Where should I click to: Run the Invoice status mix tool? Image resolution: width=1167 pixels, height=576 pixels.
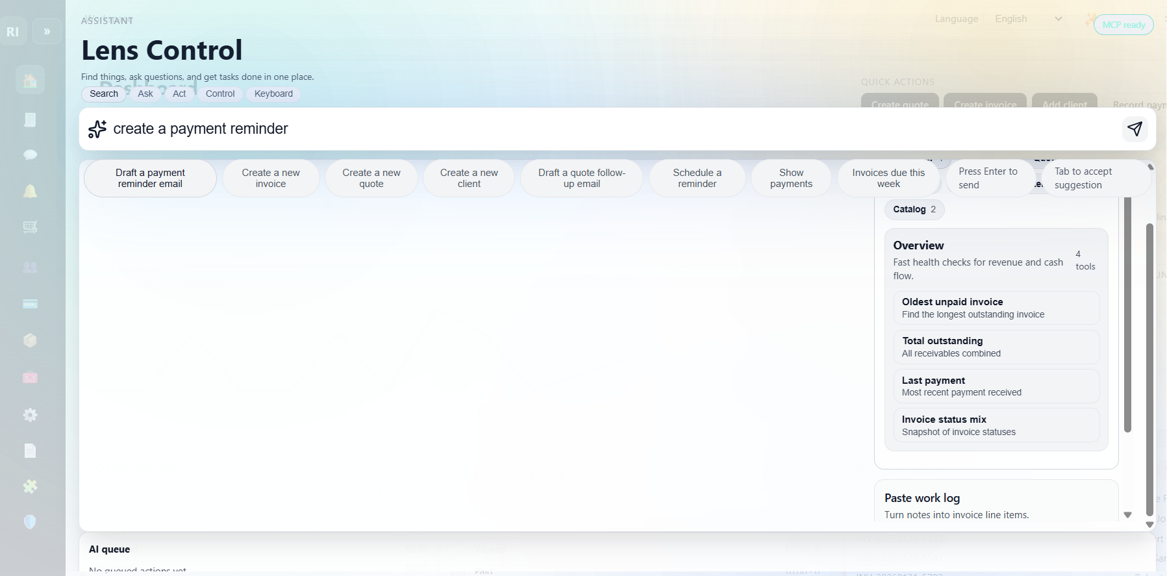[x=996, y=425]
